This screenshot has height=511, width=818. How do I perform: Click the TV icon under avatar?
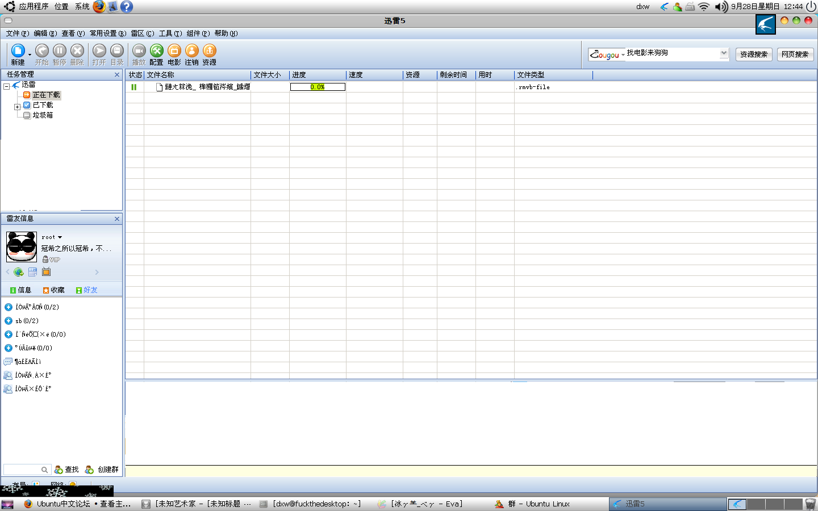[47, 272]
